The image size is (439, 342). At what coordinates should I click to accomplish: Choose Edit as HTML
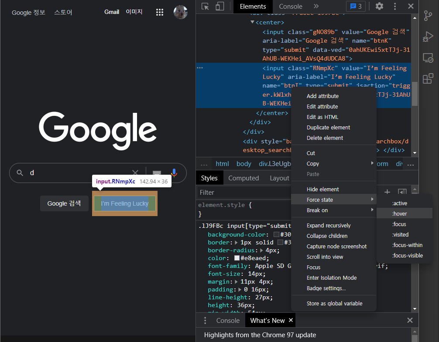tap(334, 117)
